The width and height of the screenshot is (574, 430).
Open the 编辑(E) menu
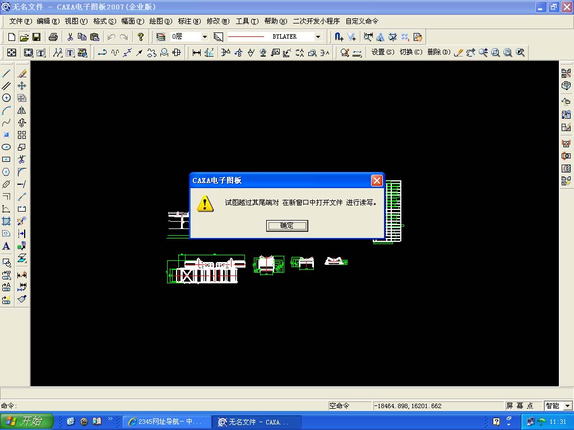coord(48,21)
